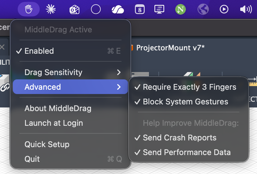This screenshot has width=257, height=174.
Task: Uncheck Require Exactly 3 Fingers
Action: coord(189,87)
